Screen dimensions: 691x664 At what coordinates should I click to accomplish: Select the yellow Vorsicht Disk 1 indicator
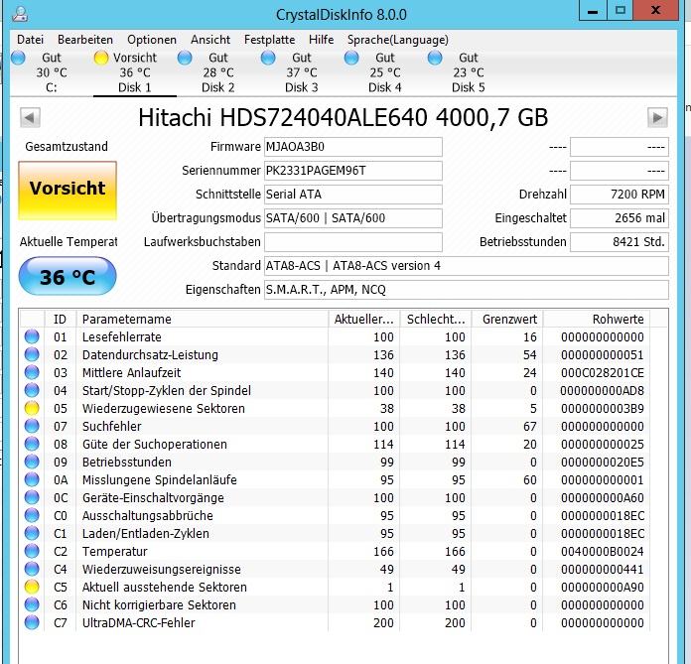pyautogui.click(x=101, y=58)
